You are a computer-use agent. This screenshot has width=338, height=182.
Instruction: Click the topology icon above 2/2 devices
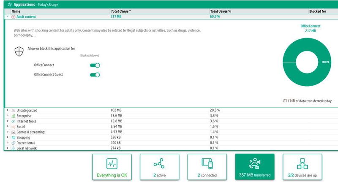pos(303,164)
